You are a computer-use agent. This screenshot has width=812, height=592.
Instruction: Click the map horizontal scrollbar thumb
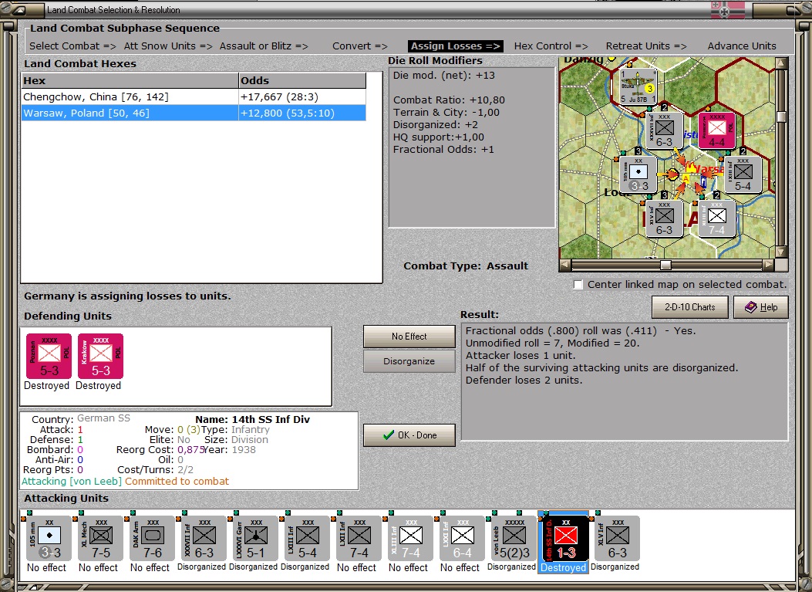pyautogui.click(x=665, y=265)
